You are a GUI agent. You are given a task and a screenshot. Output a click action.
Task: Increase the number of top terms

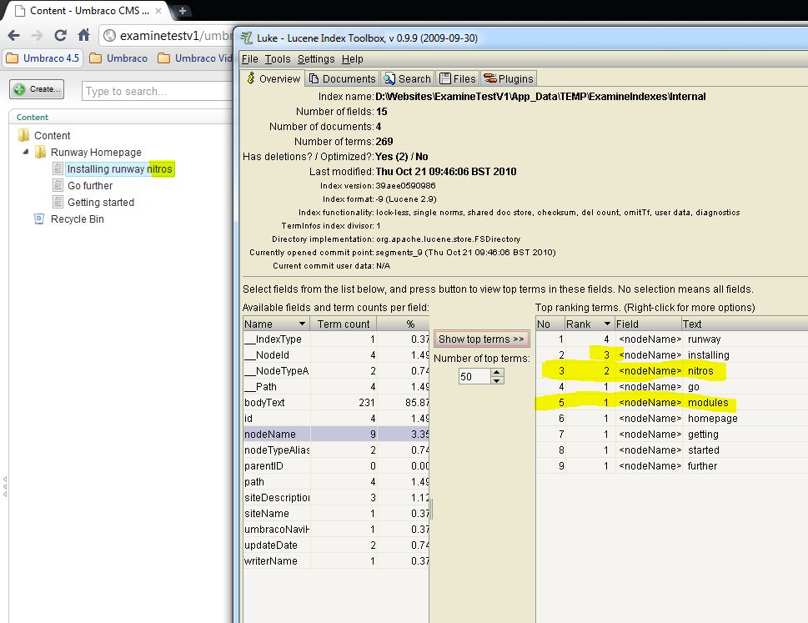point(496,373)
